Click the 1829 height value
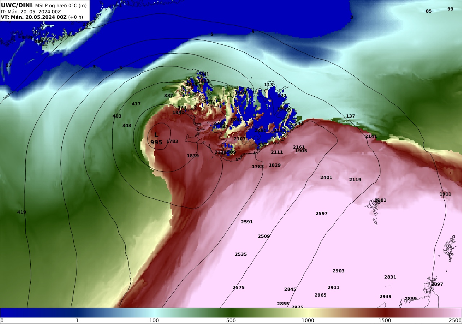This screenshot has height=324, width=462. [275, 165]
